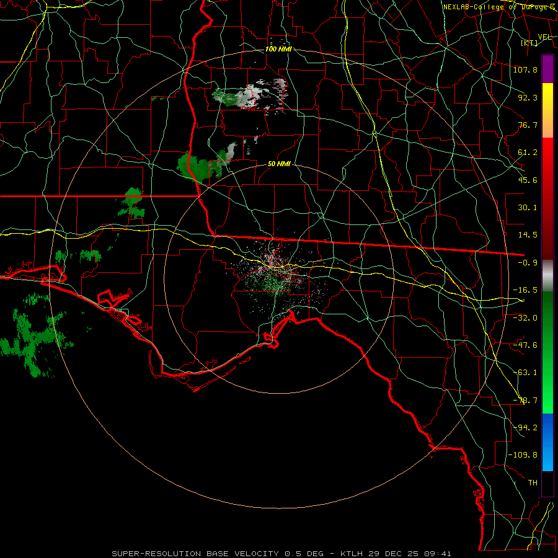Viewport: 558px width, 558px height.
Task: Select the -16.5 value on velocity scale
Action: point(525,290)
